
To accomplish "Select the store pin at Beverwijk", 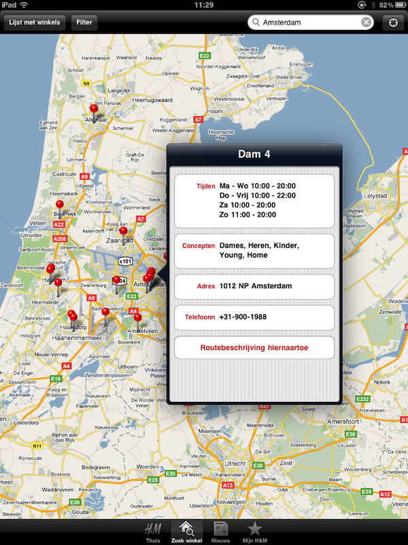I will click(59, 204).
